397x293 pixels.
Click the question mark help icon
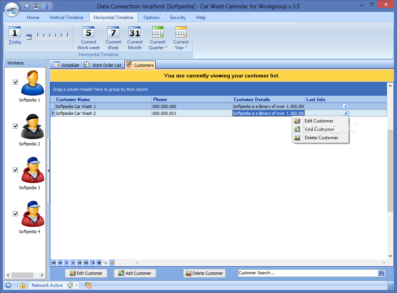(x=45, y=6)
